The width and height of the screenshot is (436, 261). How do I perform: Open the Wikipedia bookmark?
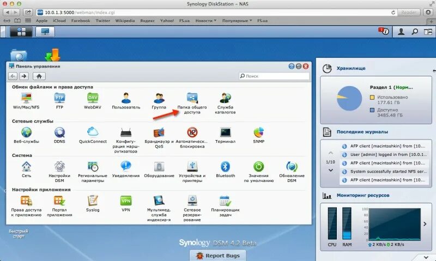pyautogui.click(x=125, y=21)
